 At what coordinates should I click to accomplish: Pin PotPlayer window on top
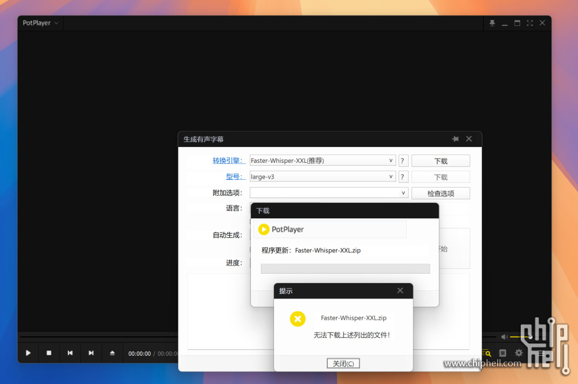pos(492,23)
